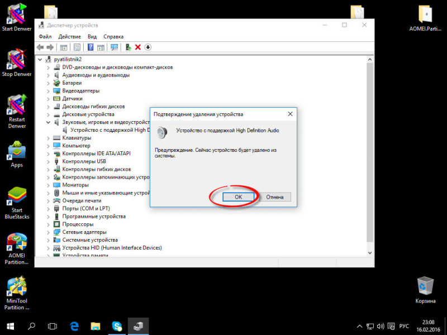
Task: Open the Корзина recycle bin icon
Action: click(425, 290)
